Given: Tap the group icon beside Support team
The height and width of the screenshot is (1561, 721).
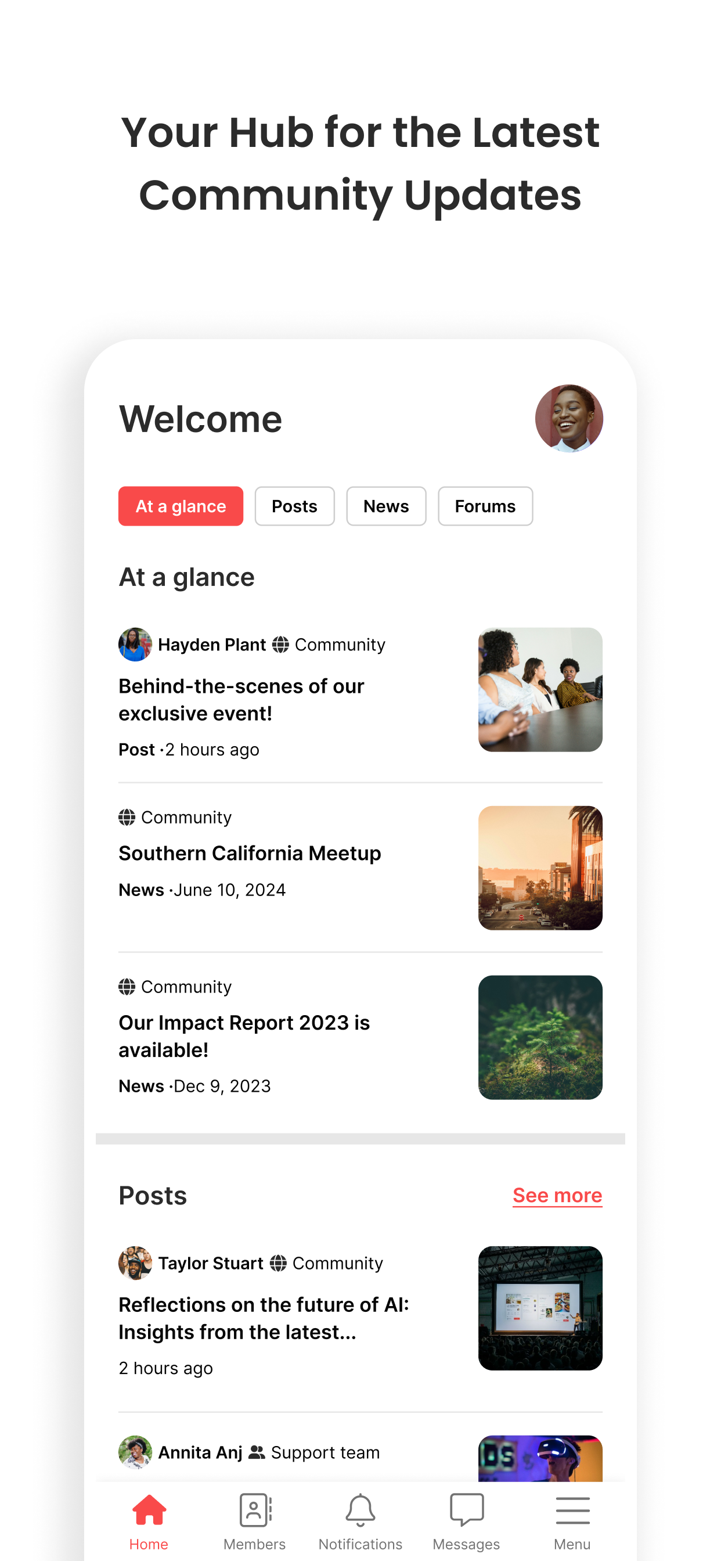Looking at the screenshot, I should [x=257, y=1452].
